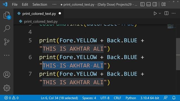Click the Python file icon in breadcrumb
The width and height of the screenshot is (180, 101).
[x=21, y=21]
